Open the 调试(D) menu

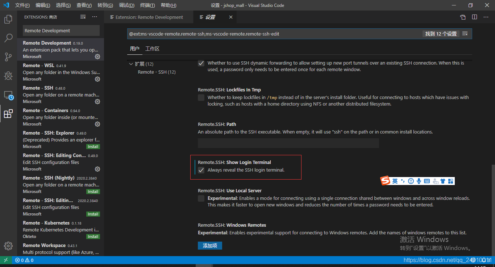(x=126, y=5)
